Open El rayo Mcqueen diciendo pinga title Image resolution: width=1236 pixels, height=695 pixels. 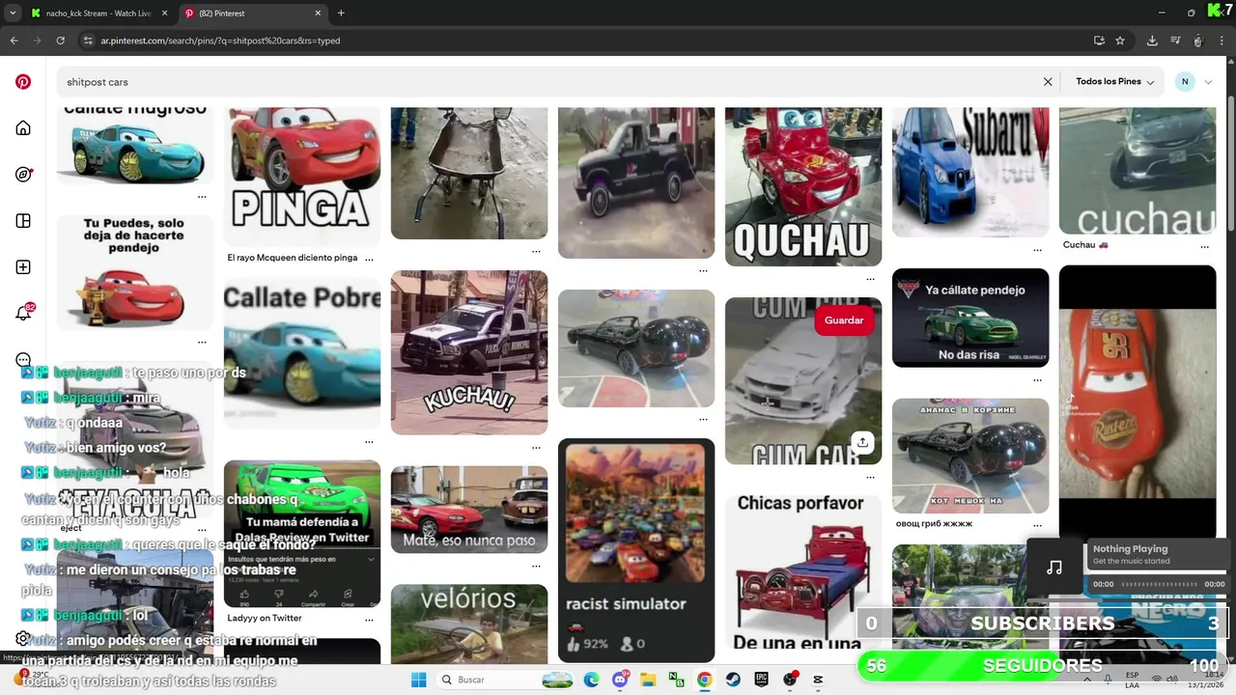[293, 258]
